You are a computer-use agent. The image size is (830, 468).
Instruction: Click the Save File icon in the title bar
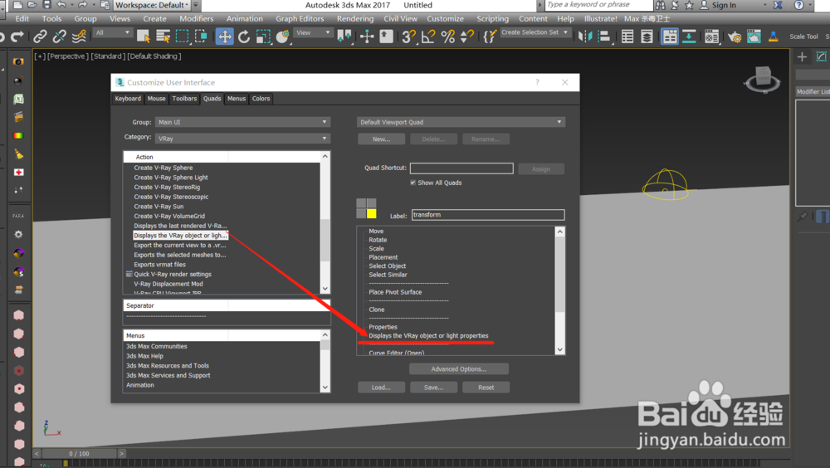click(46, 5)
